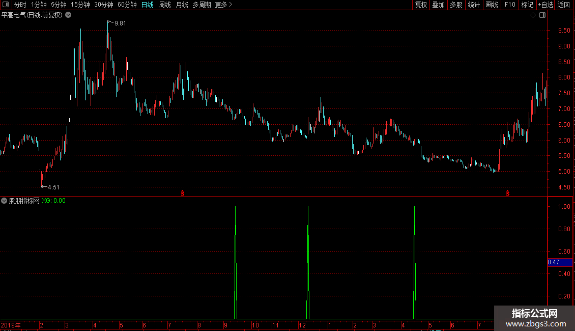Click the 返回 back button
The height and width of the screenshot is (331, 575).
point(564,5)
